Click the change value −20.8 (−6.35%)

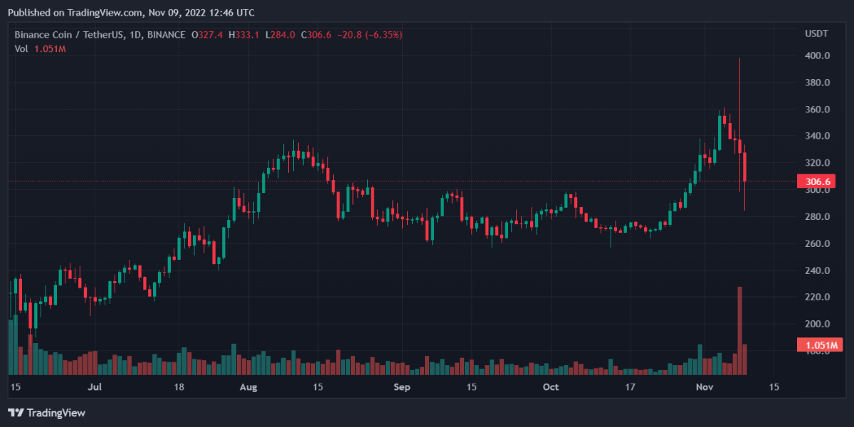tap(371, 34)
